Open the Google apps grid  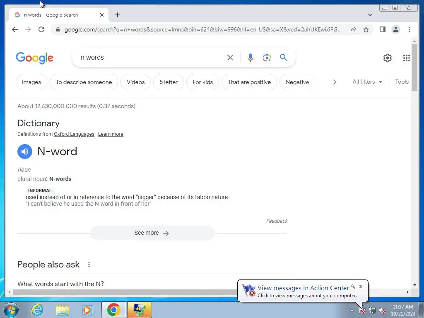point(407,58)
